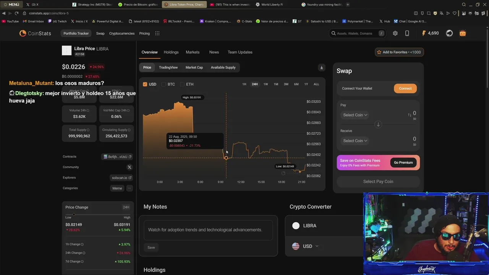The image size is (489, 275).
Task: Click the Price Change low-high range slider
Action: point(98,215)
